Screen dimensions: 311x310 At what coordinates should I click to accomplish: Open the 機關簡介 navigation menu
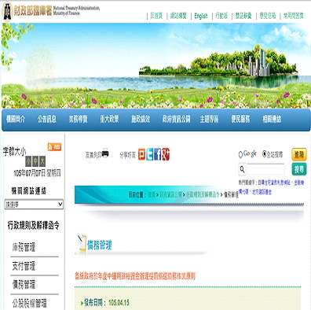tap(16, 120)
